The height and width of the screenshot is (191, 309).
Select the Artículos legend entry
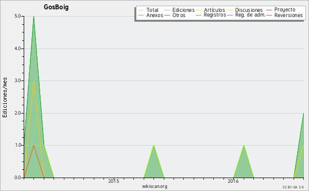(210, 10)
